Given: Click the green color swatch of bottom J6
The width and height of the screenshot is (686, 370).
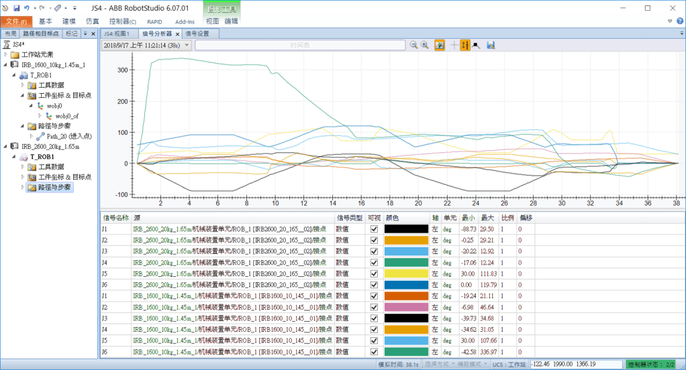Looking at the screenshot, I should [x=407, y=351].
